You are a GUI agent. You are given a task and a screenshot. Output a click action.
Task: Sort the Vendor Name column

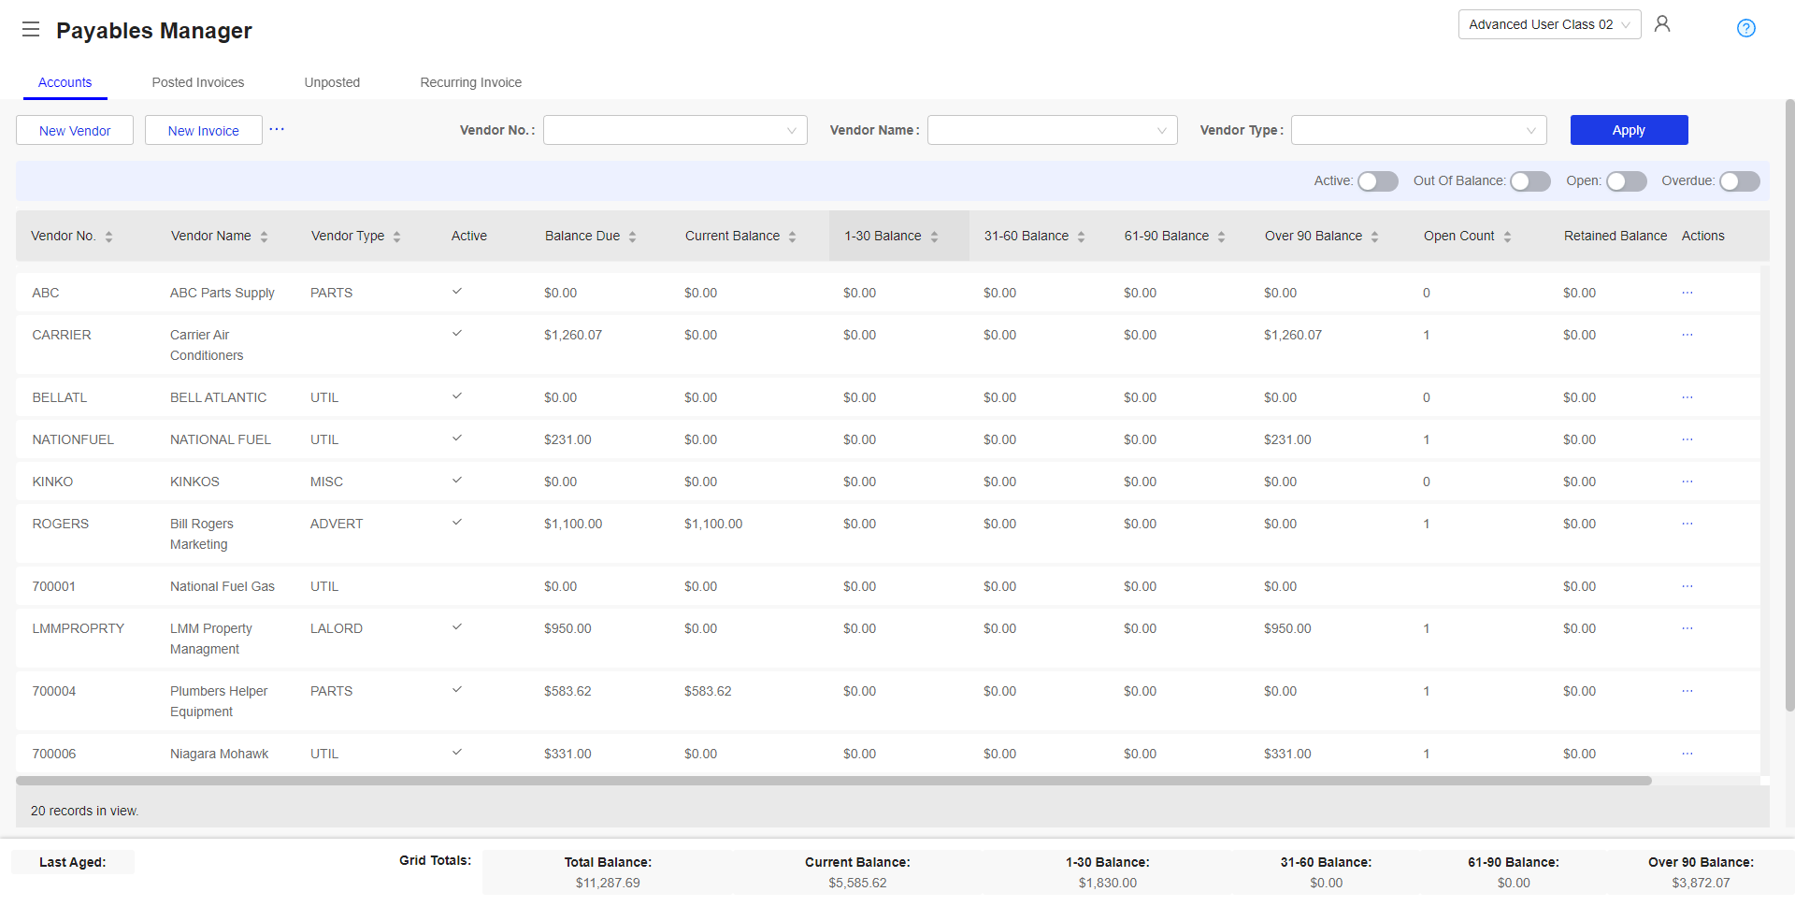(x=265, y=236)
